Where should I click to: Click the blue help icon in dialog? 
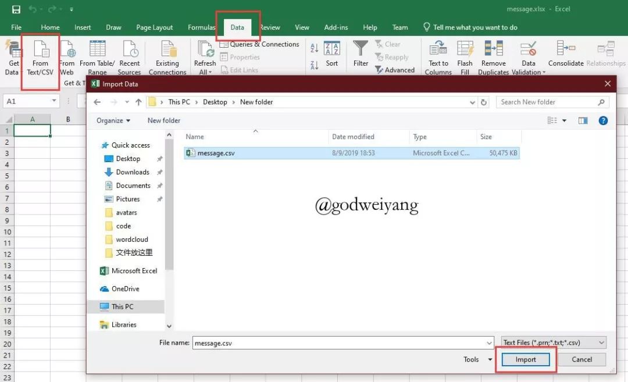tap(603, 120)
